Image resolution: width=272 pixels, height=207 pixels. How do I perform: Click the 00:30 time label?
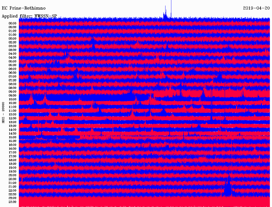click(12, 27)
